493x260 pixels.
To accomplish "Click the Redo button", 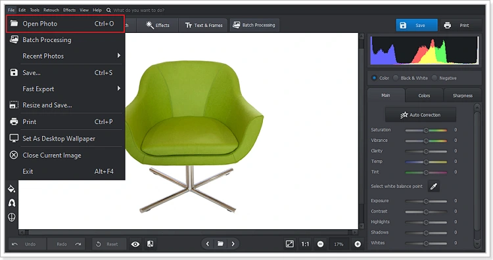I will (x=66, y=244).
